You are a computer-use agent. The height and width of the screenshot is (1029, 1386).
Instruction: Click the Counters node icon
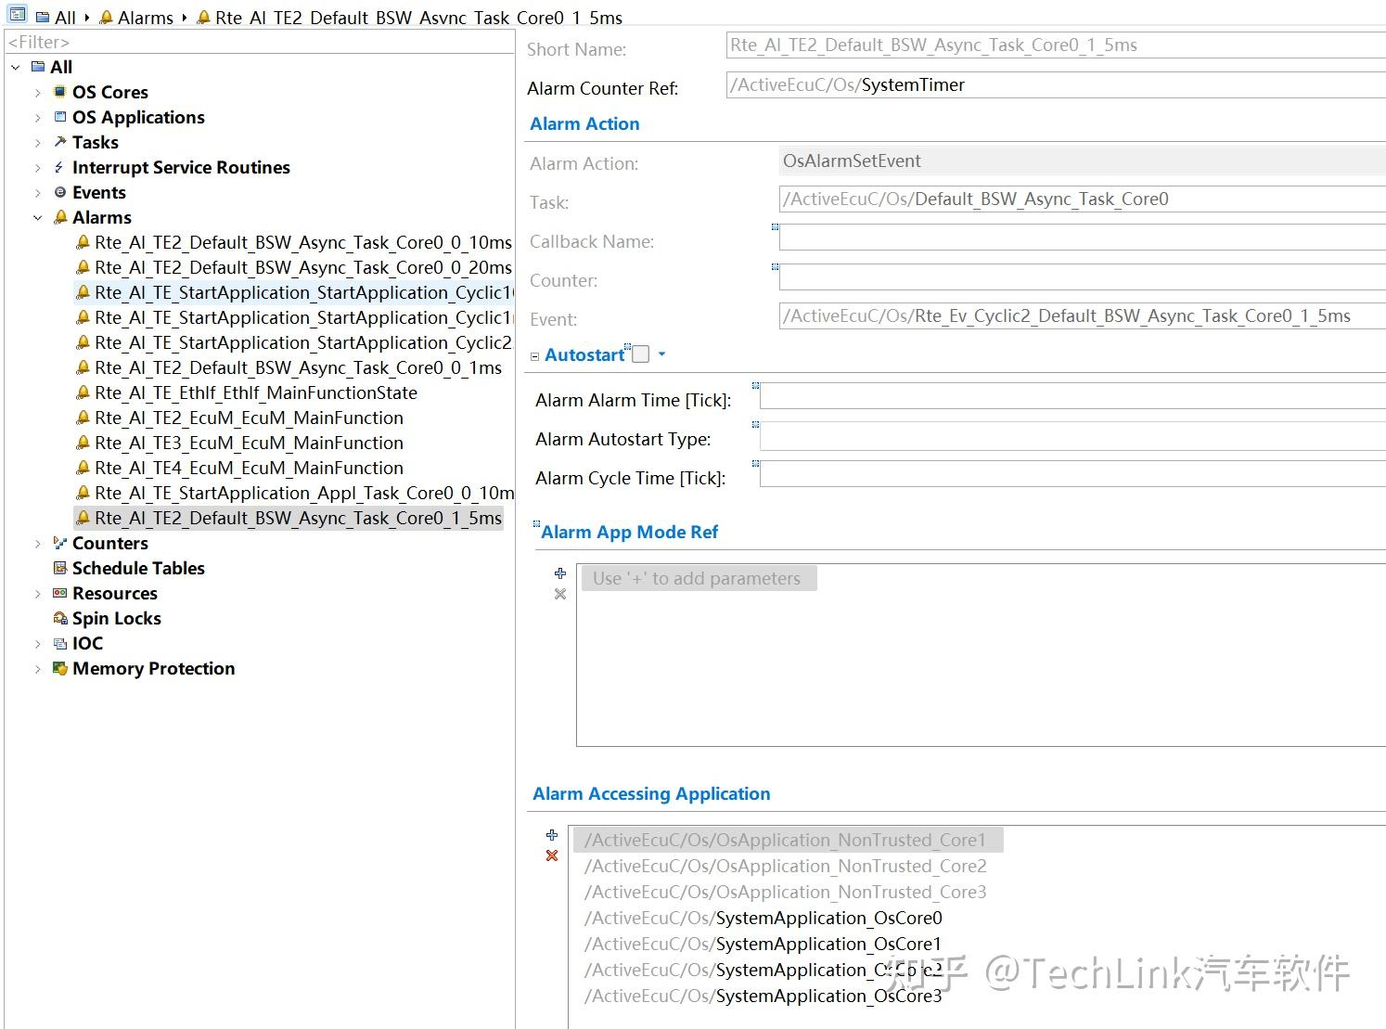click(x=60, y=543)
